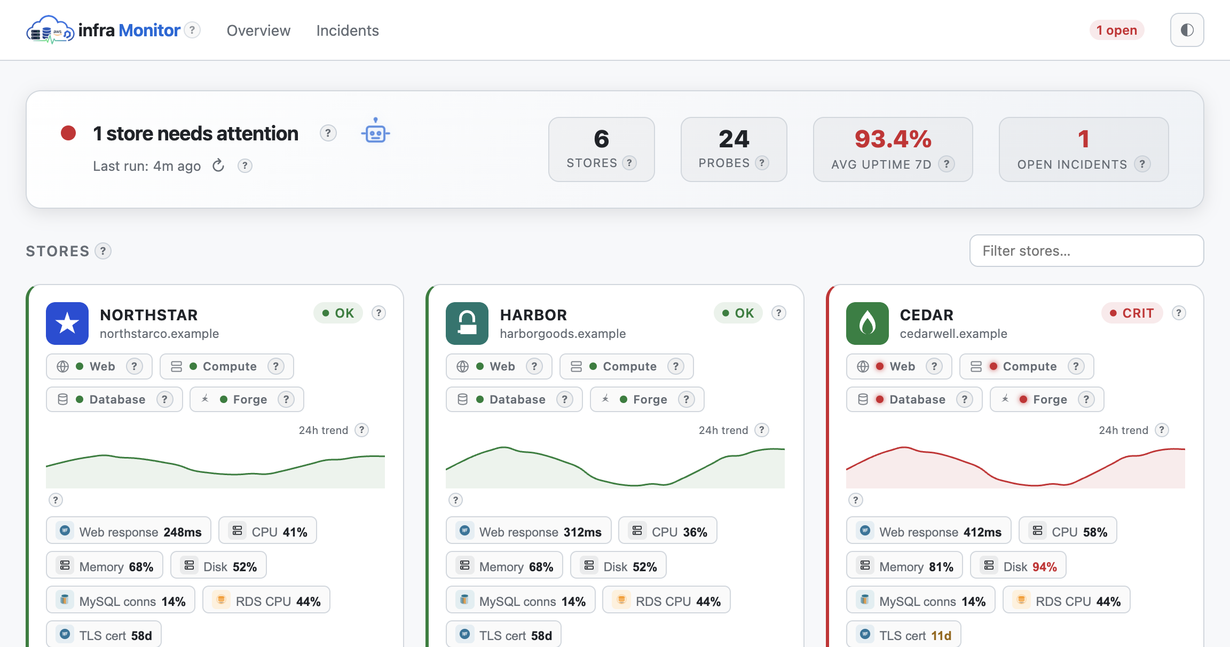
Task: Click help icon beside AVG UPTIME 7D
Action: tap(947, 164)
